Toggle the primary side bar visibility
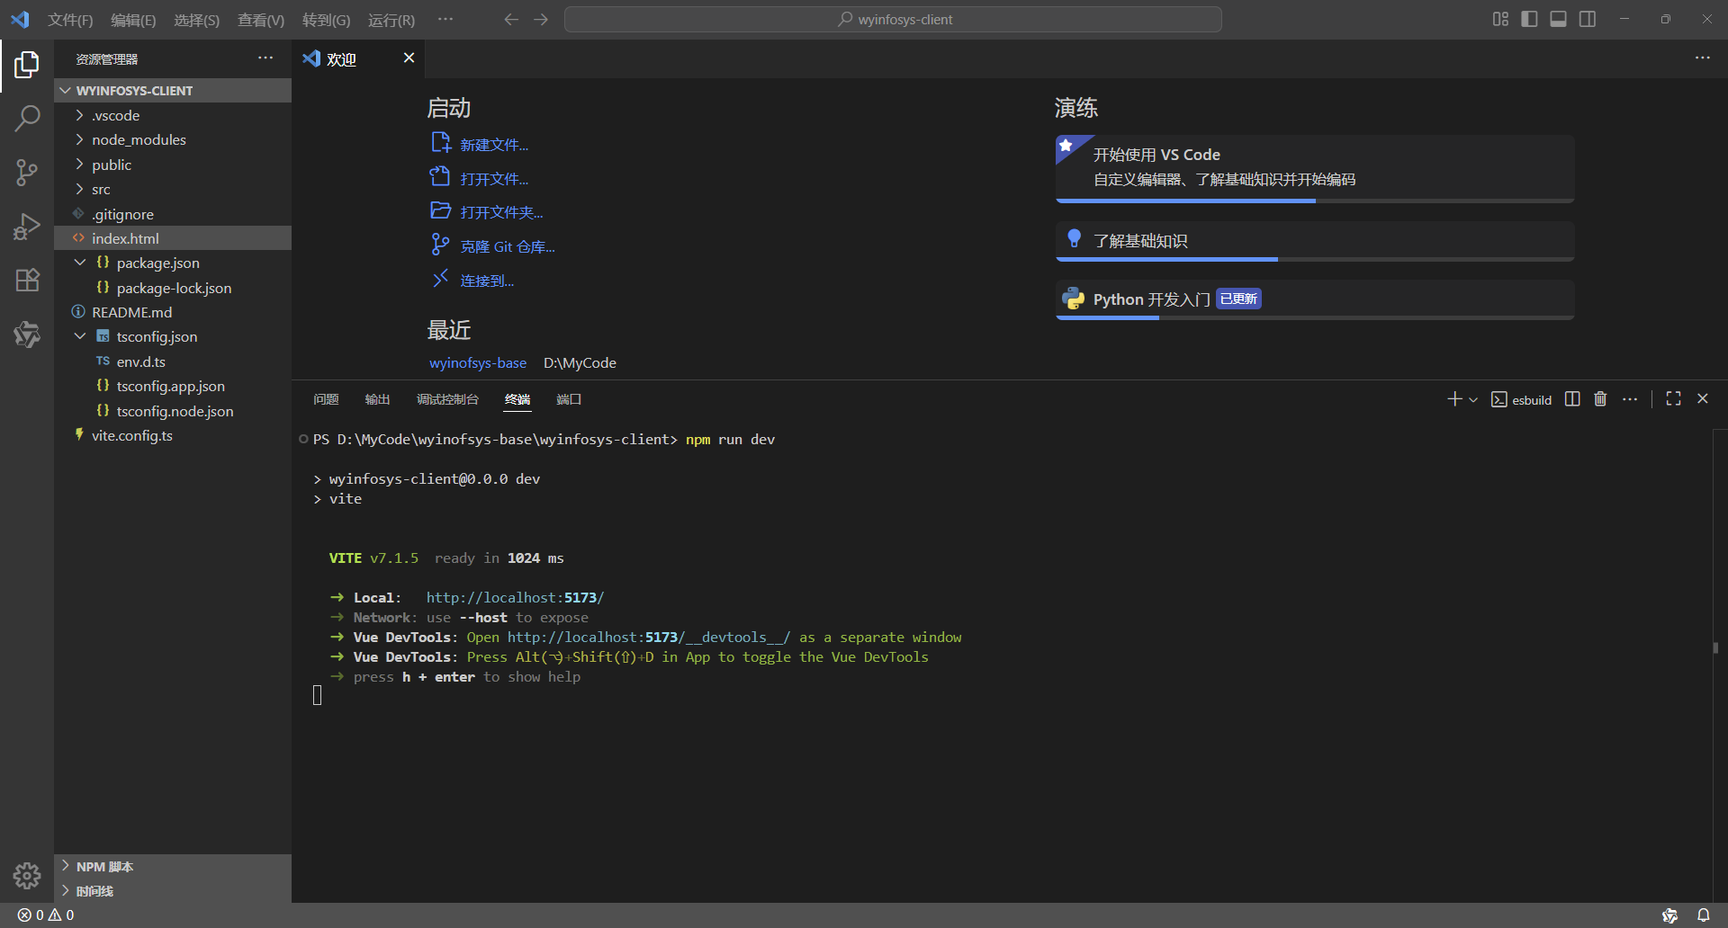Screen dimensions: 1728x928 [1529, 19]
